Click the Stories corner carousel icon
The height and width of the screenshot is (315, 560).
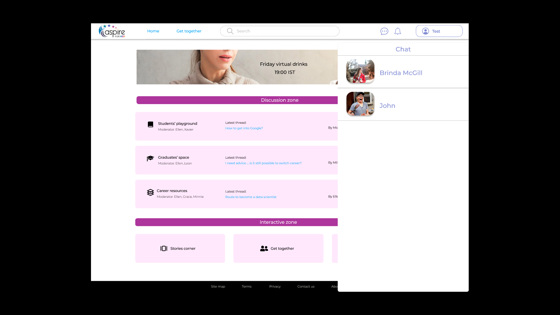(164, 249)
